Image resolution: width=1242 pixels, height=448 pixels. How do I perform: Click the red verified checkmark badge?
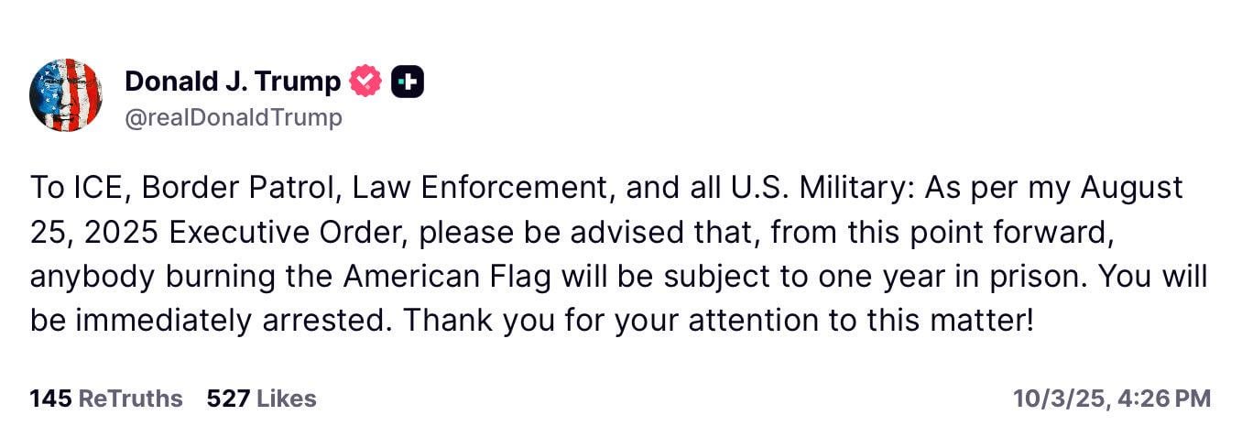[x=365, y=82]
